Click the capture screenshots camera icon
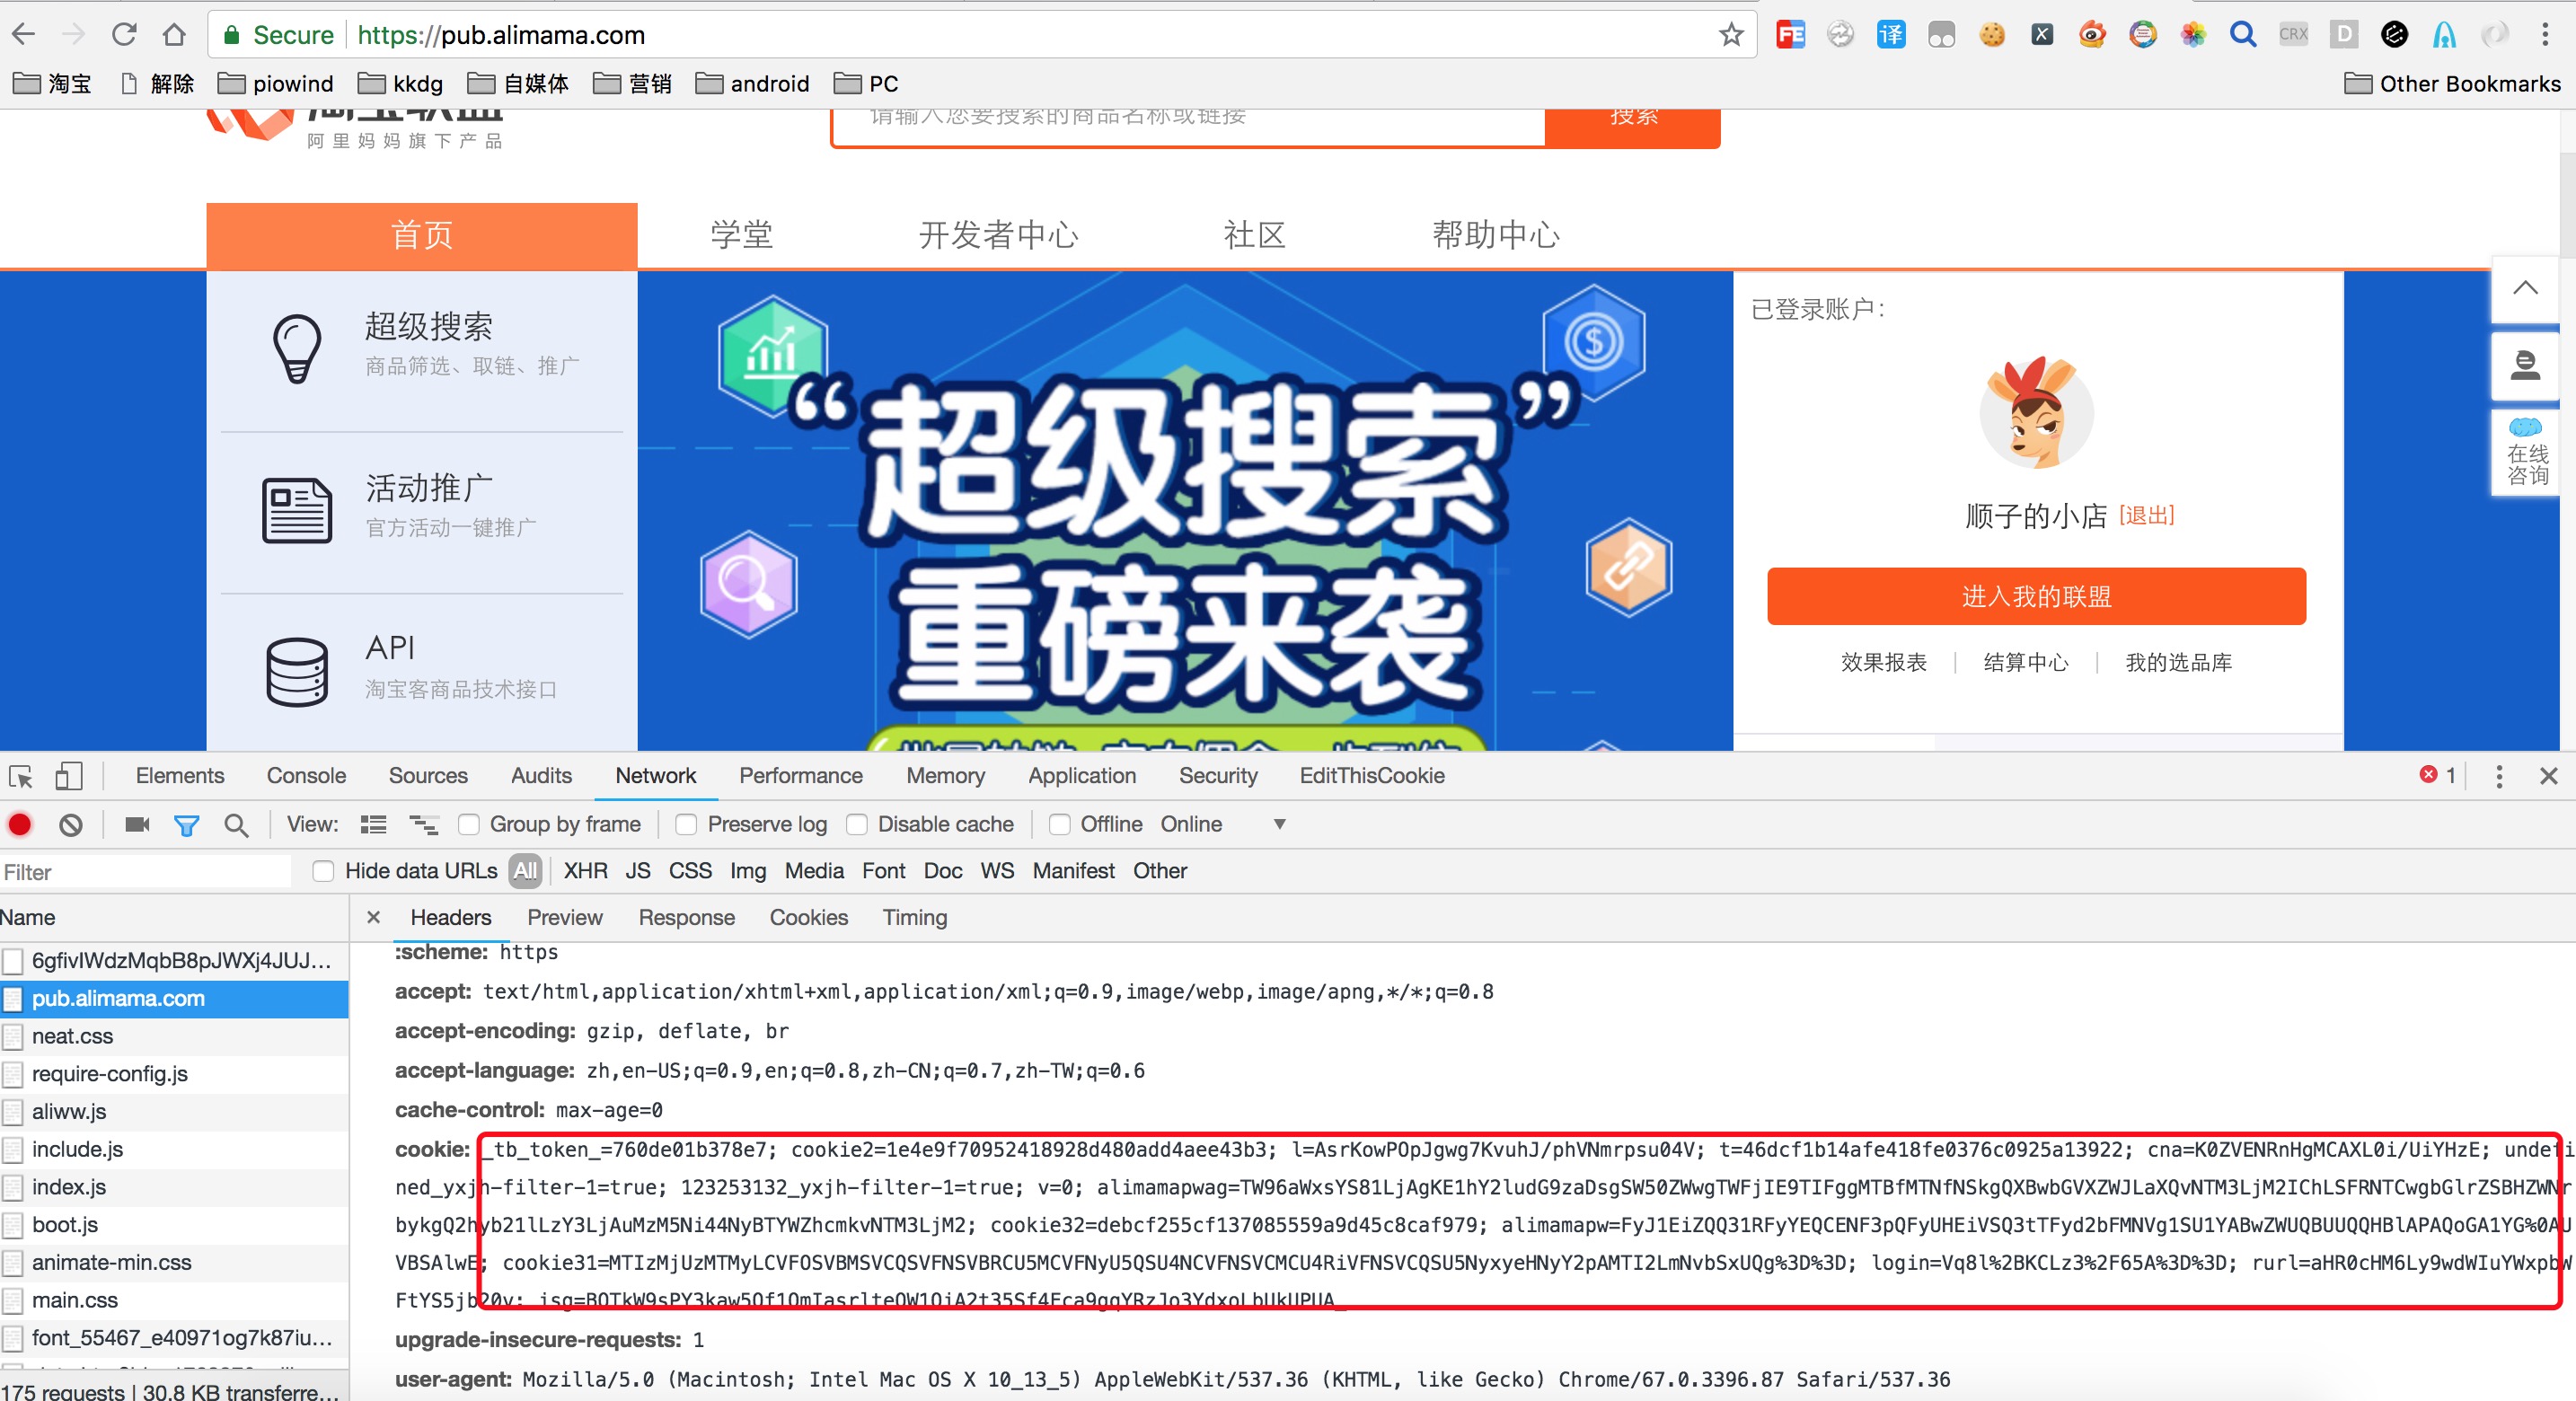Viewport: 2576px width, 1401px height. point(137,824)
